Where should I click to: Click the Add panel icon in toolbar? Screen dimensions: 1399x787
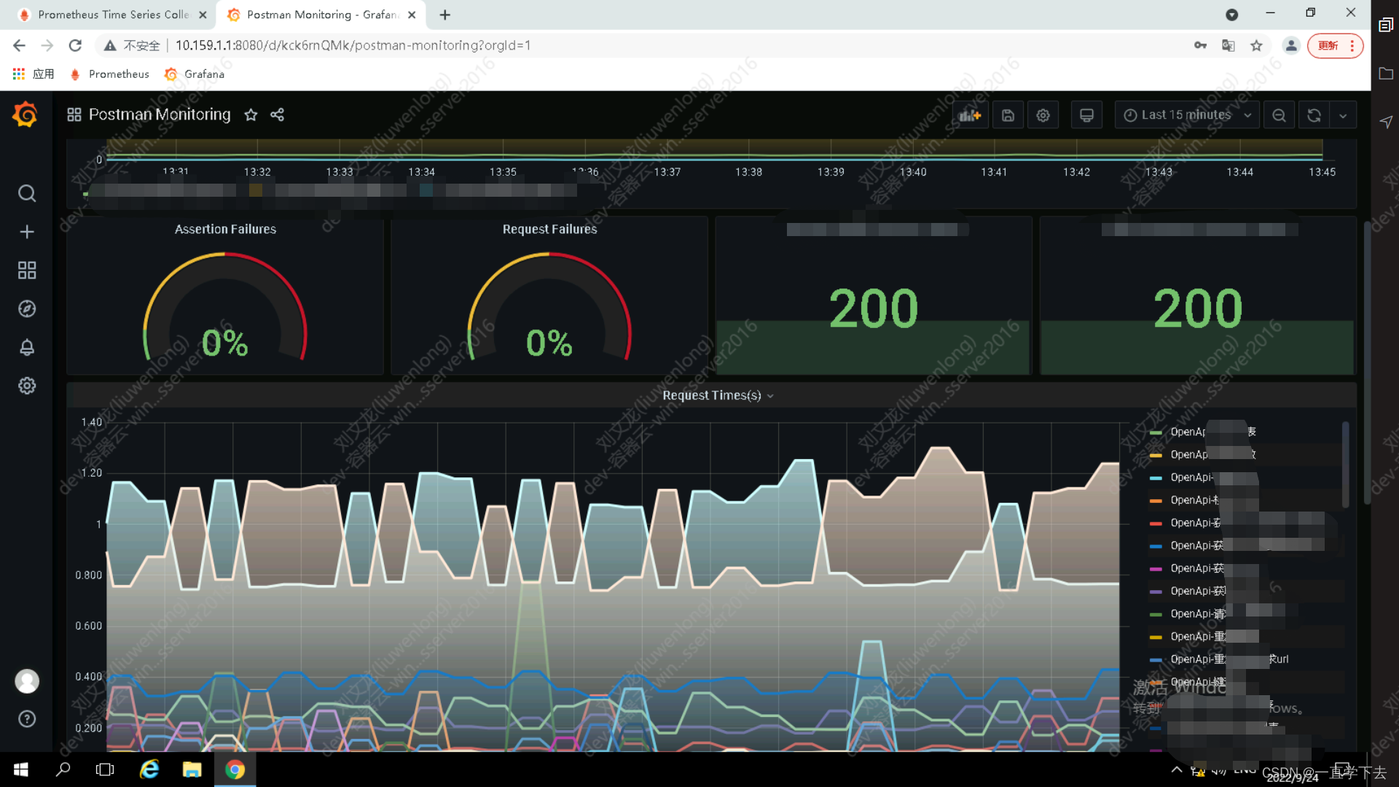[x=970, y=115]
